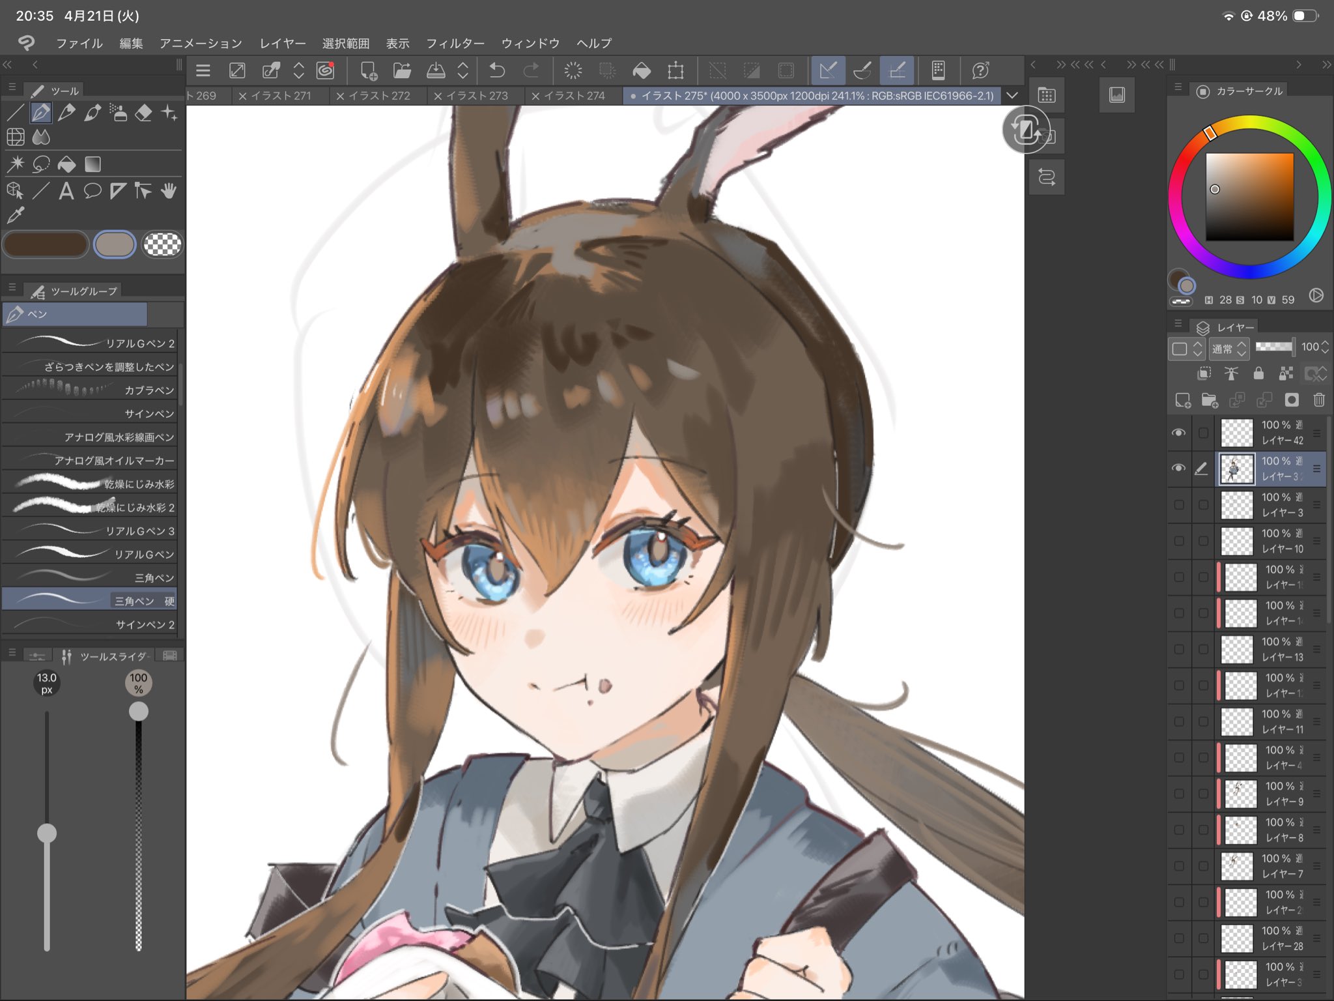Toggle lock layer icon

pos(1258,373)
